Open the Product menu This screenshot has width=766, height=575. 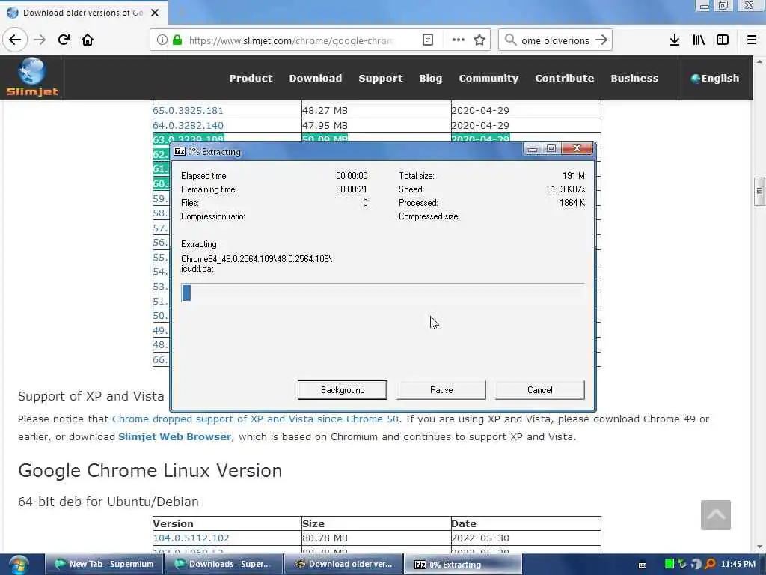pyautogui.click(x=251, y=78)
